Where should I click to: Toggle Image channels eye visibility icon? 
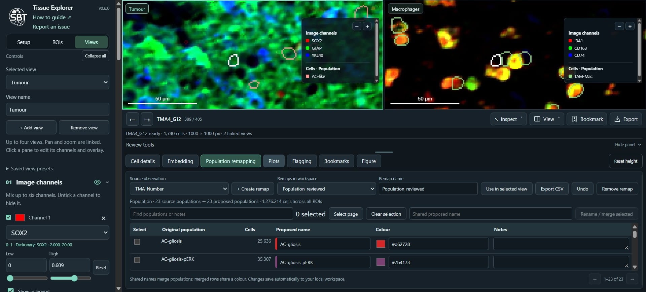coord(97,182)
